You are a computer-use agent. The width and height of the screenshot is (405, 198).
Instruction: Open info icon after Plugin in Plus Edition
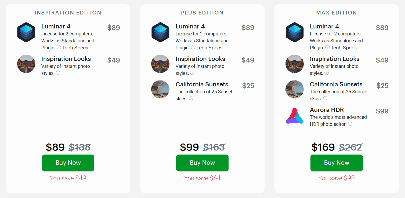193,47
